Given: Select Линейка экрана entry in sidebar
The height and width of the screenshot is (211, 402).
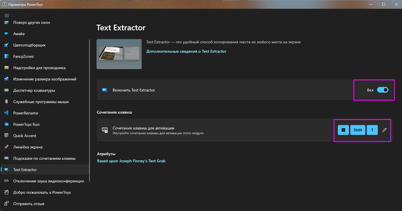Looking at the screenshot, I should pos(45,147).
